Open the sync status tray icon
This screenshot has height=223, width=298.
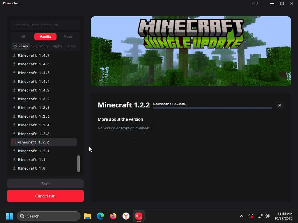pyautogui.click(x=251, y=216)
